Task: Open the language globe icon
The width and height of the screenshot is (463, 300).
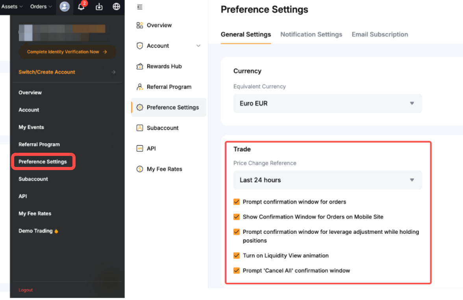Action: 116,7
